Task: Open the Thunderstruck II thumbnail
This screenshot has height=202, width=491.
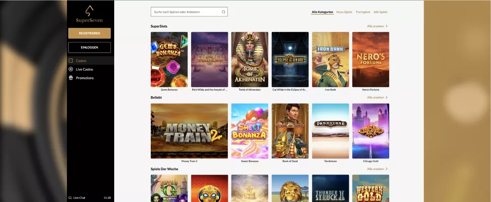Action: [331, 188]
